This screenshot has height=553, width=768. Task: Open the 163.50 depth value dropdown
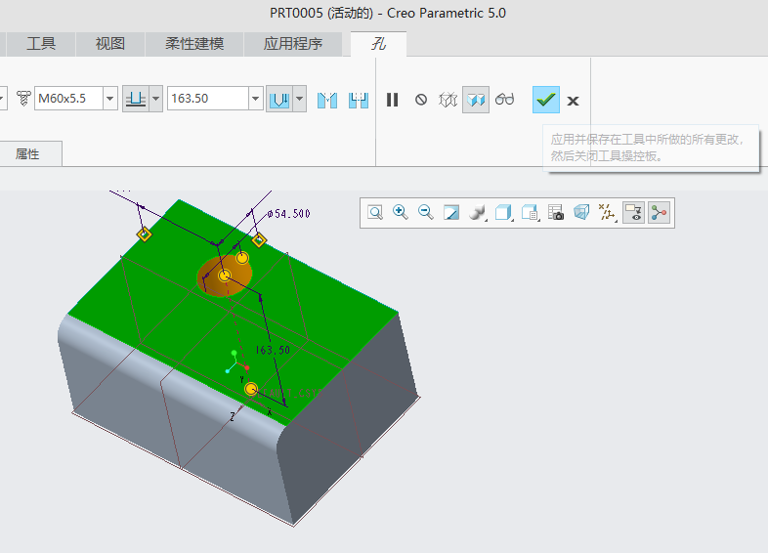click(x=256, y=99)
